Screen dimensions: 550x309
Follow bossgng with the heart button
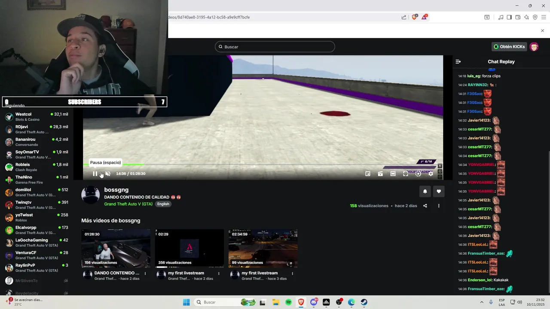(439, 191)
